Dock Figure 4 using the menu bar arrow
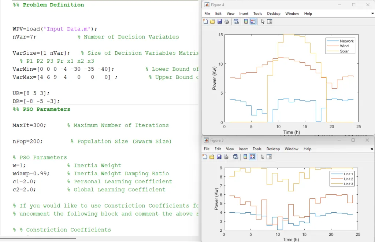The image size is (375, 242). (x=372, y=14)
